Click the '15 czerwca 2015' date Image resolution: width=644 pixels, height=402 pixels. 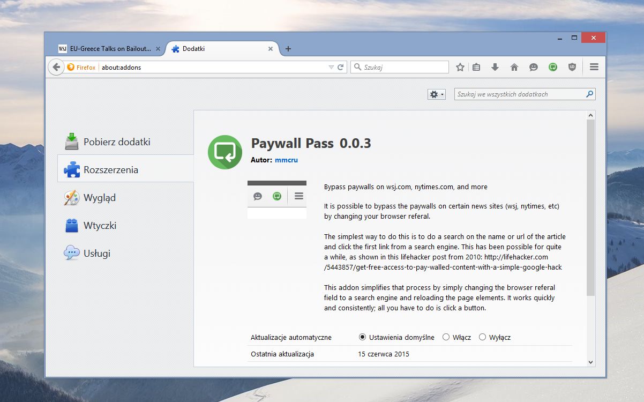384,354
